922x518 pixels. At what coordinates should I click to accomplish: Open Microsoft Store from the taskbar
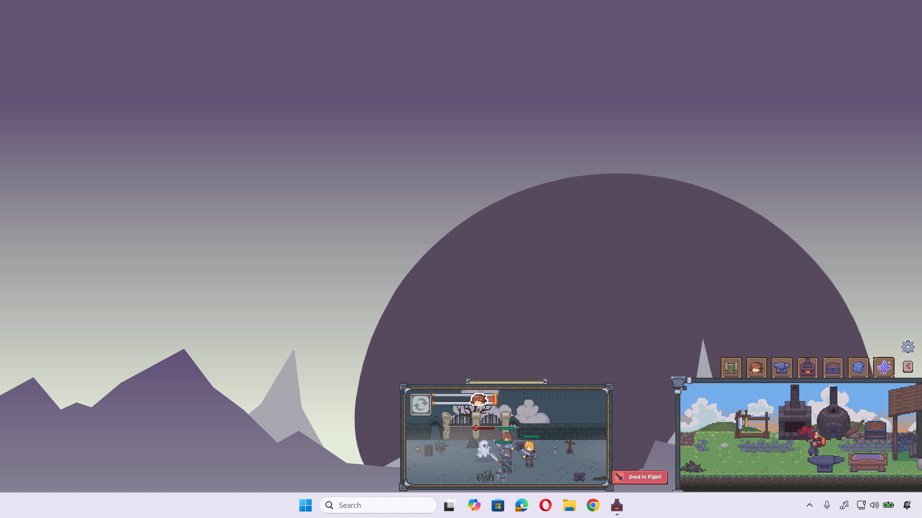(x=498, y=505)
